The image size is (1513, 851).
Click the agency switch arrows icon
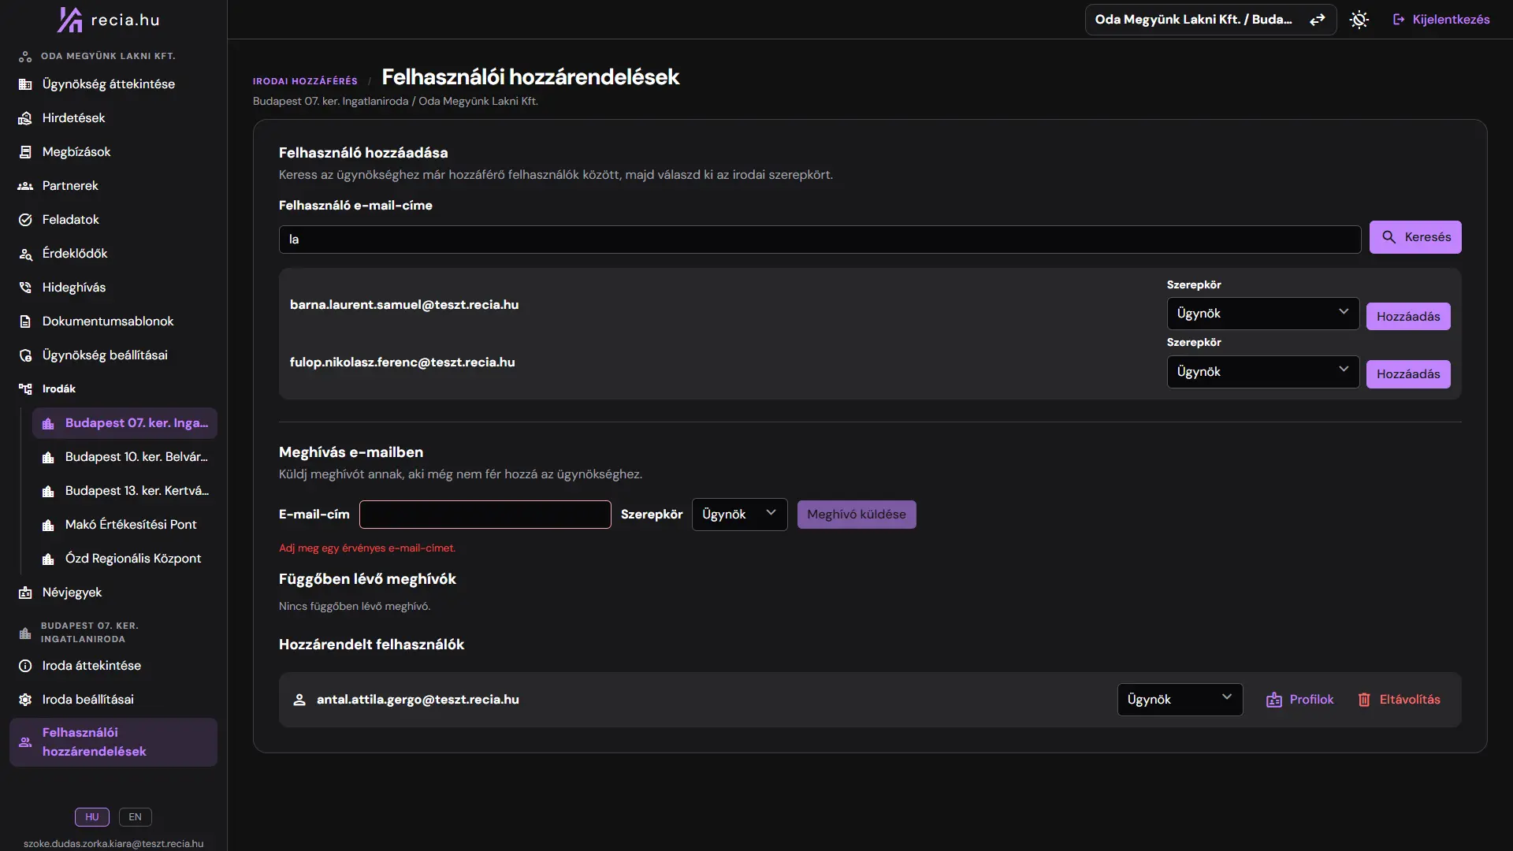[1317, 20]
